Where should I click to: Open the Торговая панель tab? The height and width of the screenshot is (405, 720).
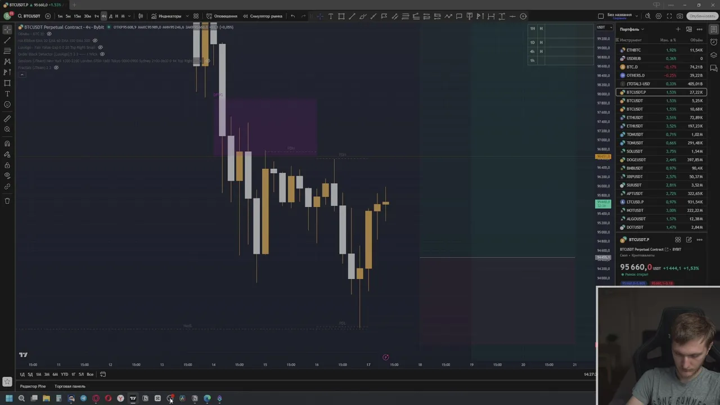[x=70, y=386]
